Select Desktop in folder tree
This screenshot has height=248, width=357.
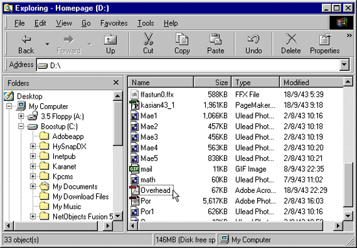[x=30, y=96]
